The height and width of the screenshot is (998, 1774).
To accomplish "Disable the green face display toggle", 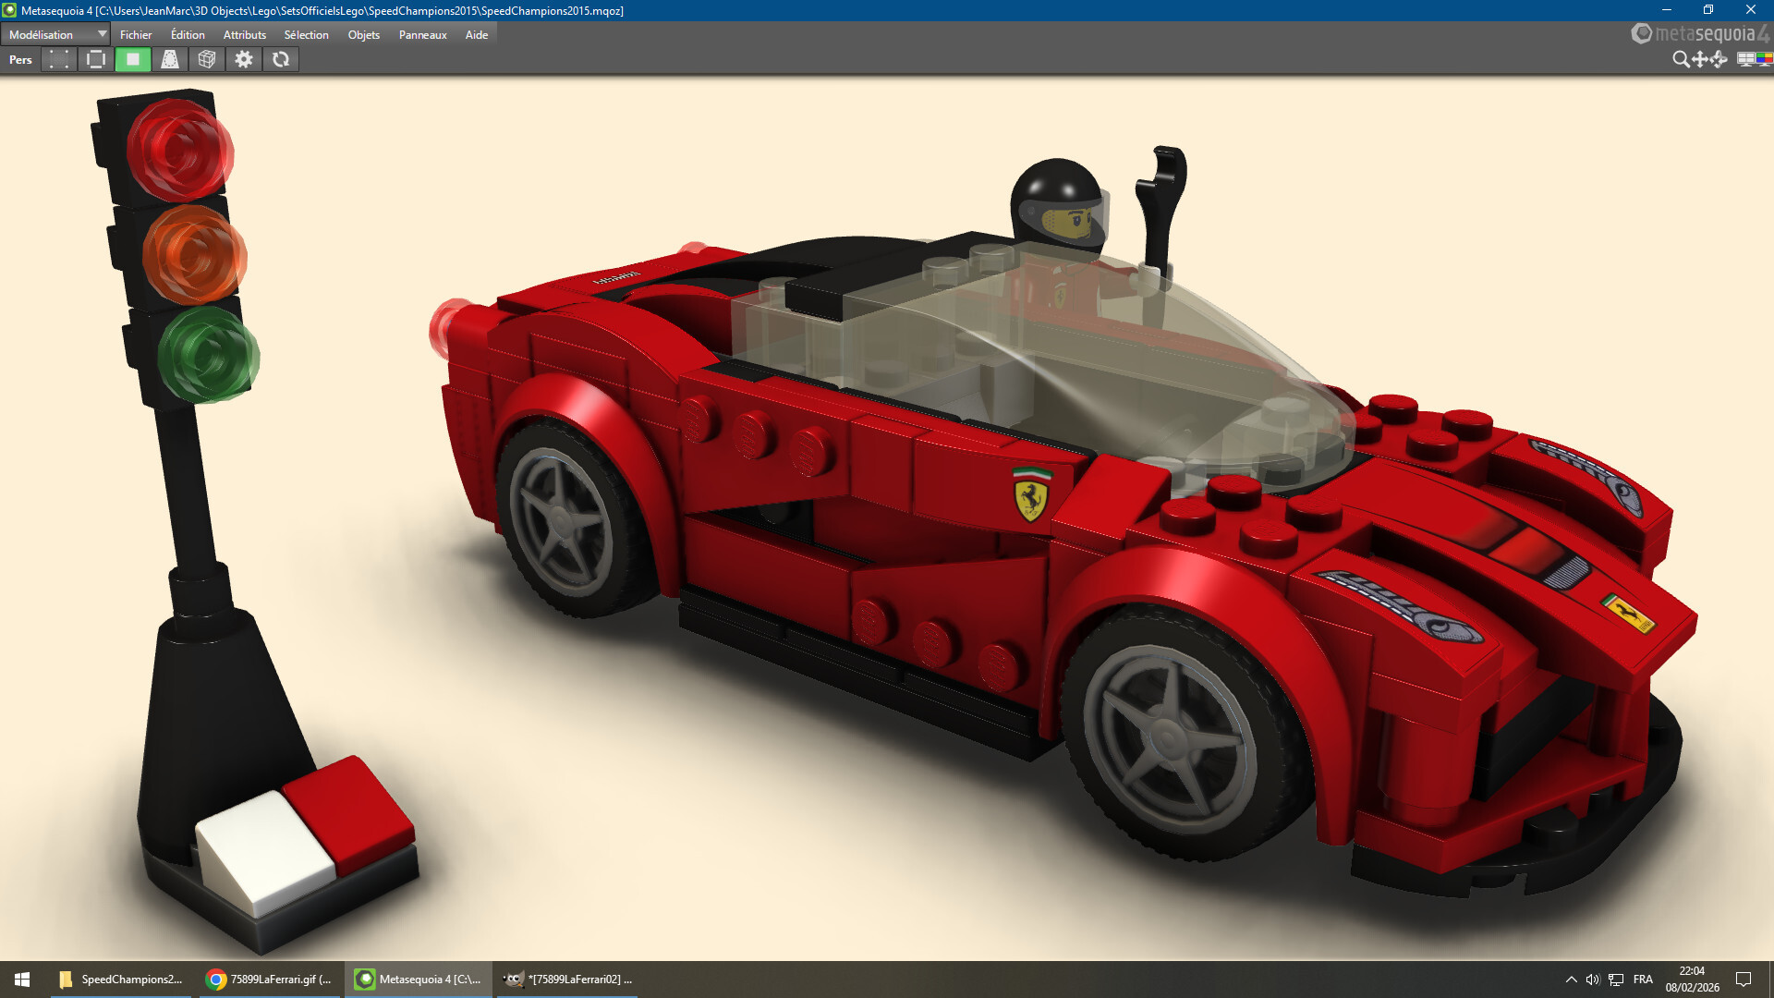I will [x=133, y=59].
